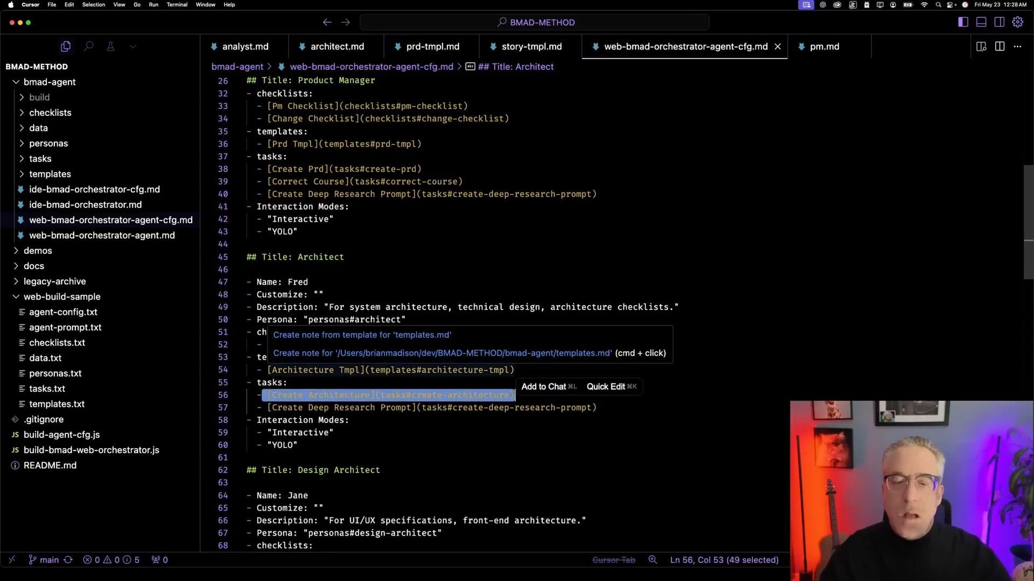
Task: Click the editor vertical scrollbar thumb
Action: pos(1028,222)
